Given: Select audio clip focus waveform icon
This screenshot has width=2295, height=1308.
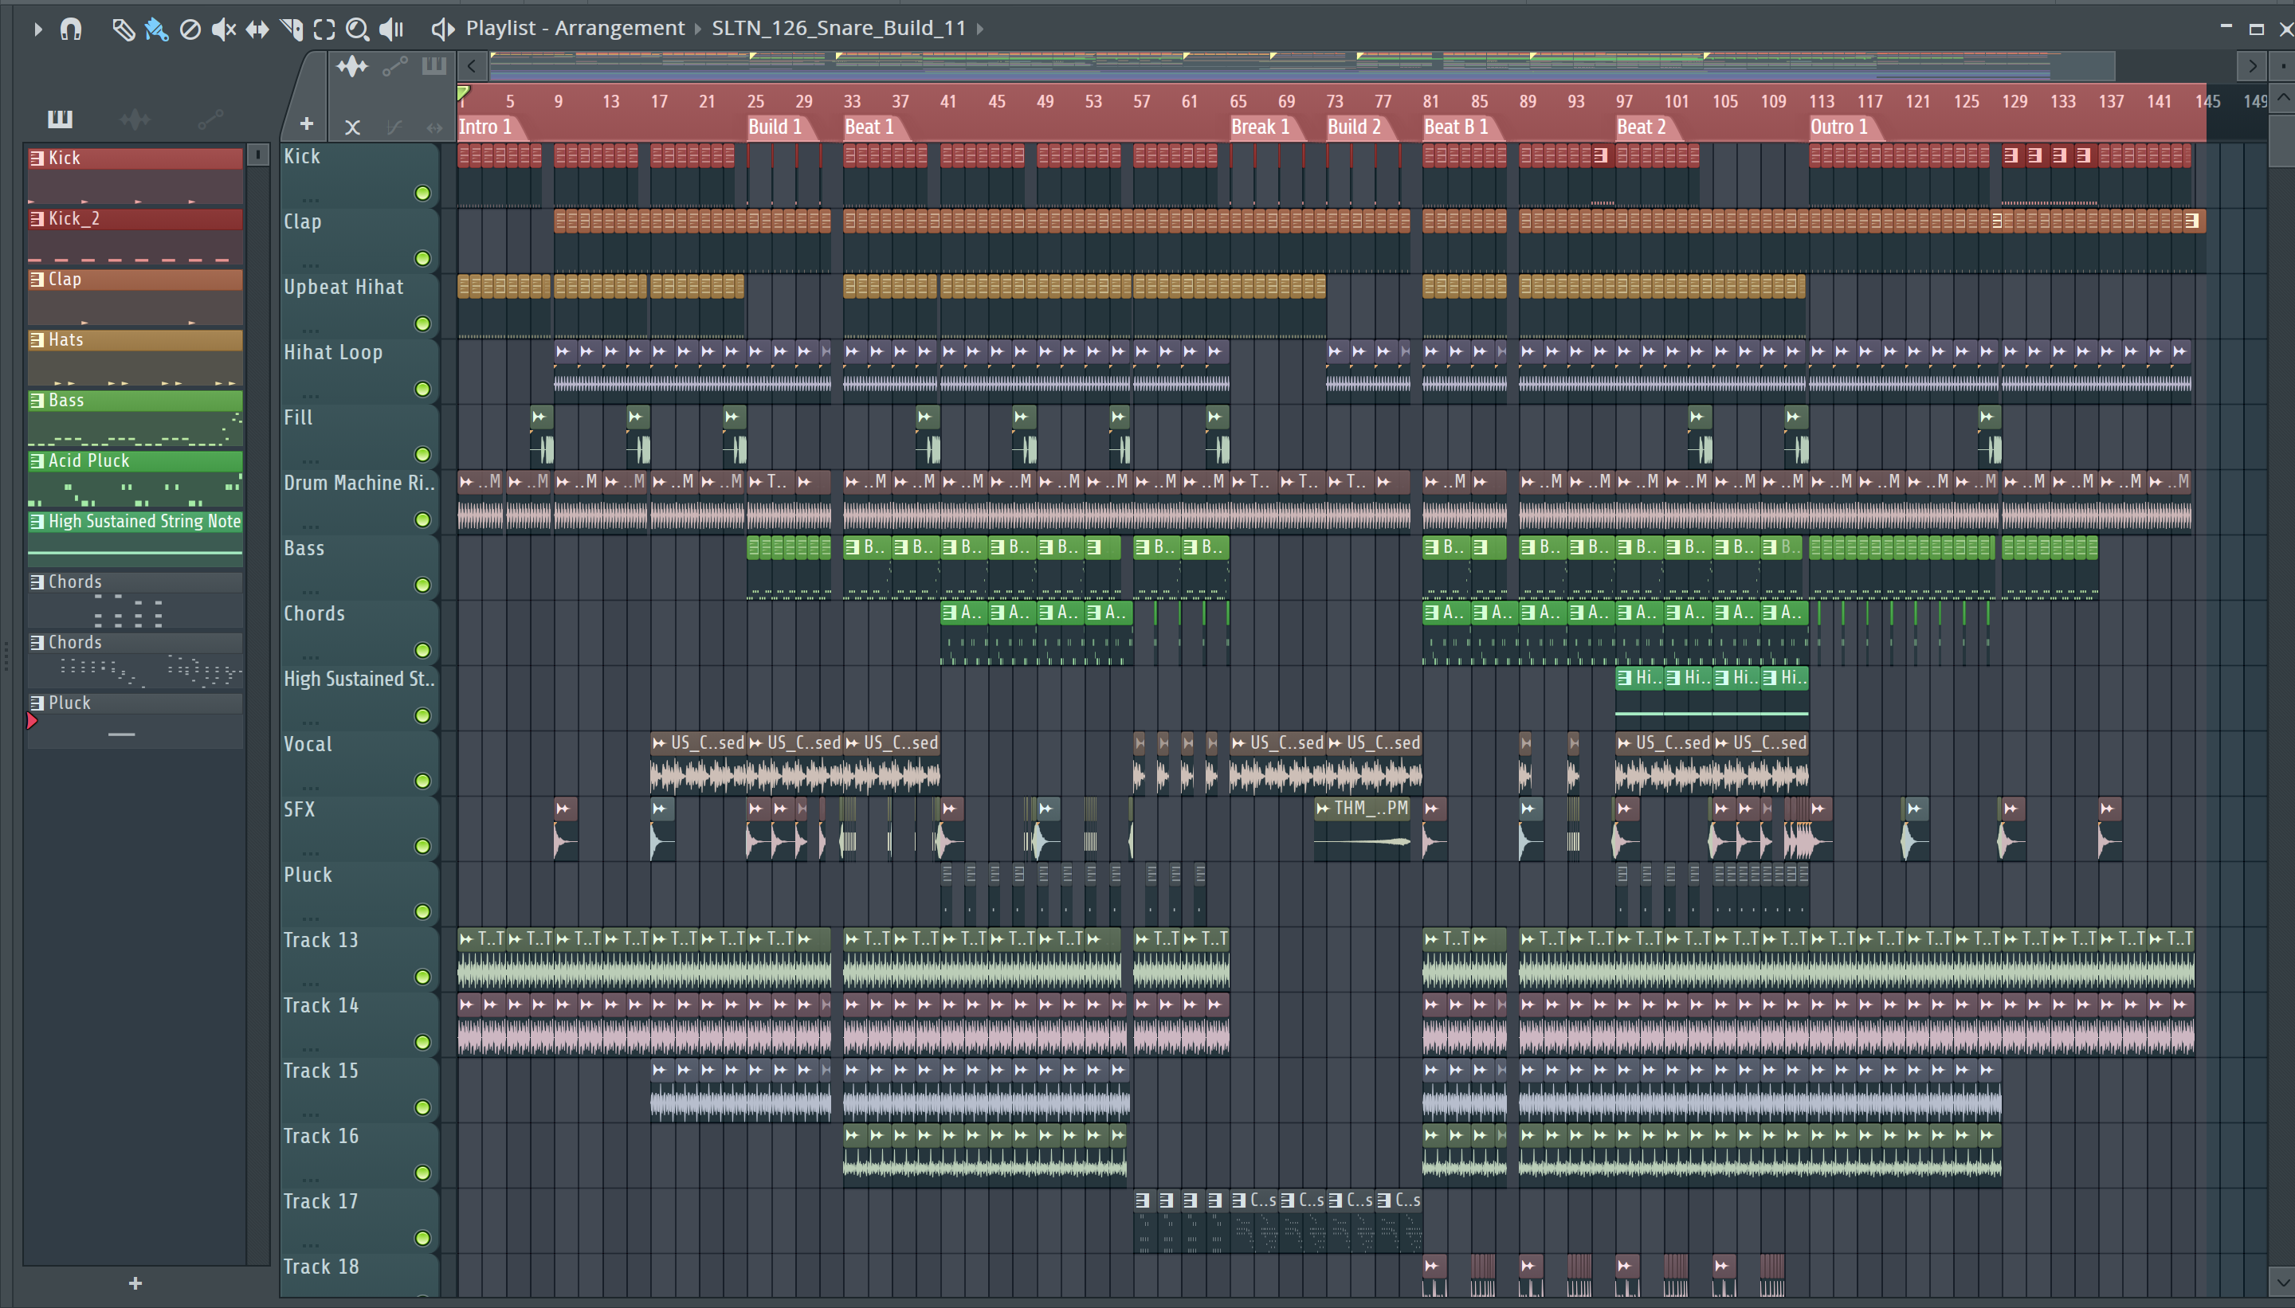Looking at the screenshot, I should 352,65.
